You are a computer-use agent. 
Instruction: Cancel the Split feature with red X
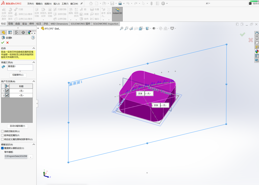7,43
